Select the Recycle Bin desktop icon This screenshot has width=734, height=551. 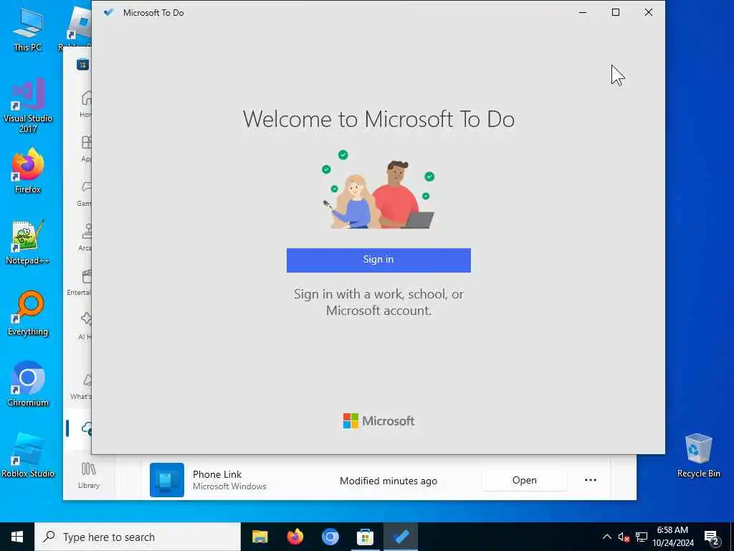(698, 455)
